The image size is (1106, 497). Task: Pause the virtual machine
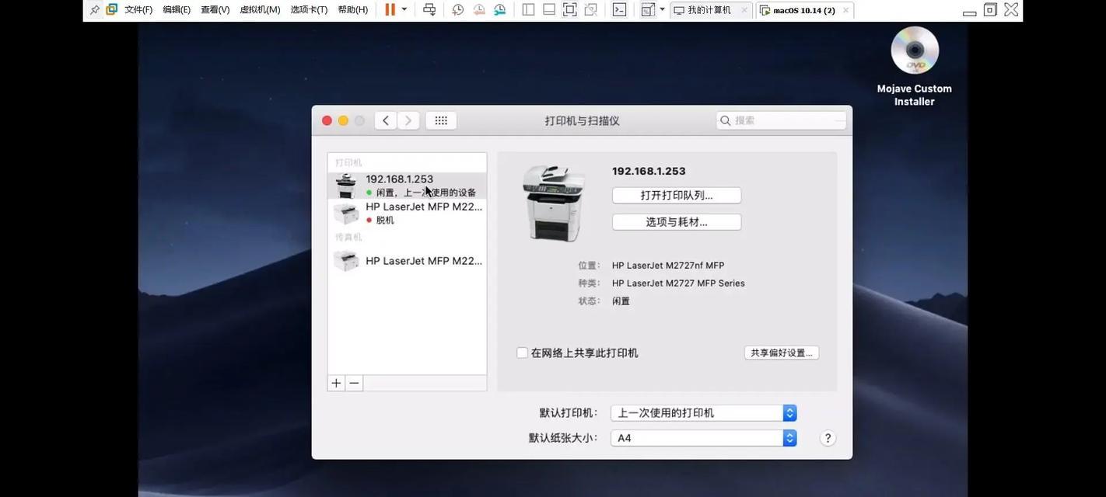point(390,9)
